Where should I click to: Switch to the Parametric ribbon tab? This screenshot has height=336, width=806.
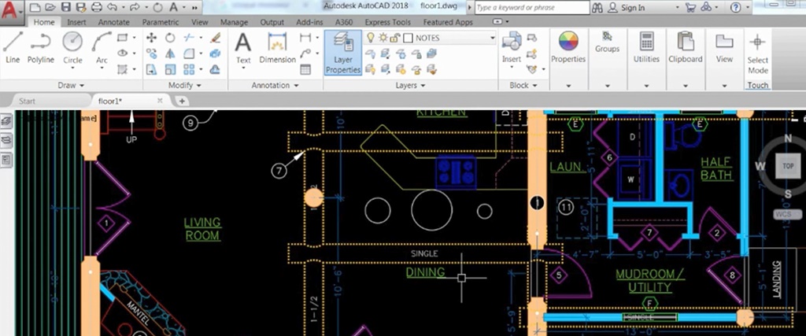[161, 22]
